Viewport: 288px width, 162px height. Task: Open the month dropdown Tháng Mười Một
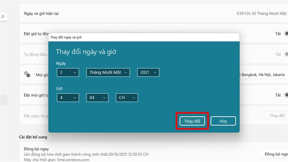tap(108, 72)
